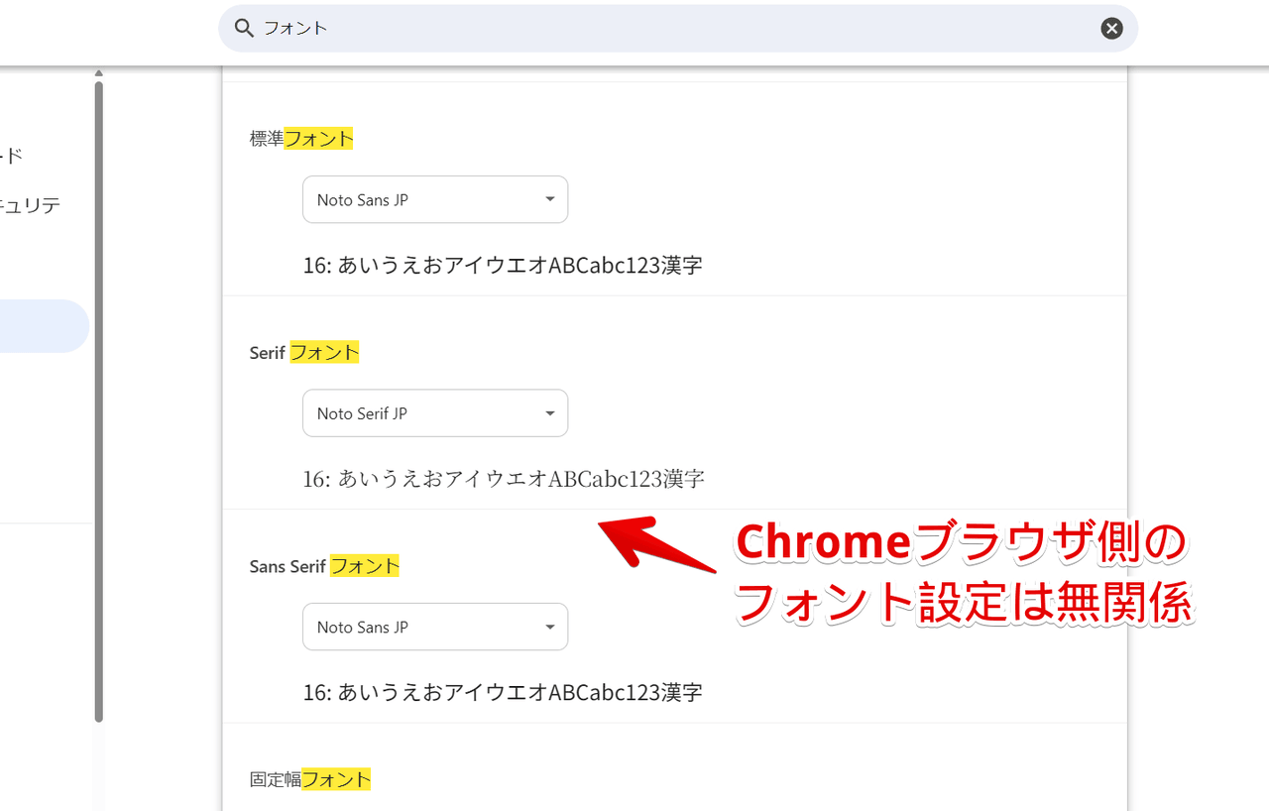The image size is (1269, 811).
Task: Click the Sans Serif フォント label
Action: coord(324,566)
